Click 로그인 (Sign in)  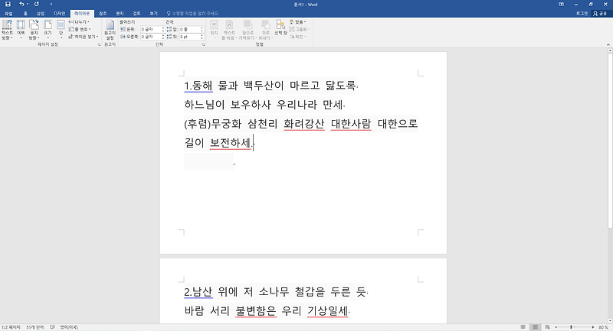582,13
